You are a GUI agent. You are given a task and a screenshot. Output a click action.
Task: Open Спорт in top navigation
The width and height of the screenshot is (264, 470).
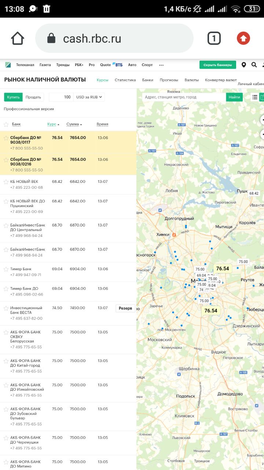(x=147, y=65)
